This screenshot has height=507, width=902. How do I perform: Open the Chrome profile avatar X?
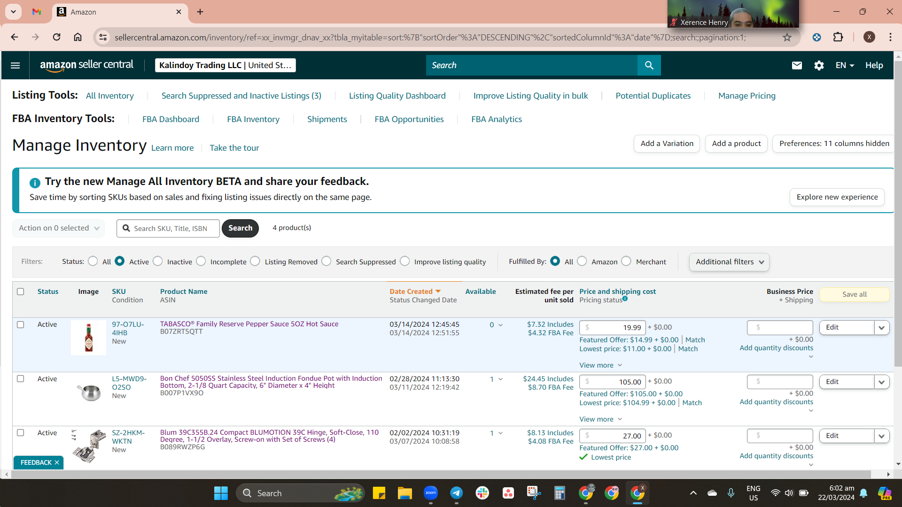869,37
